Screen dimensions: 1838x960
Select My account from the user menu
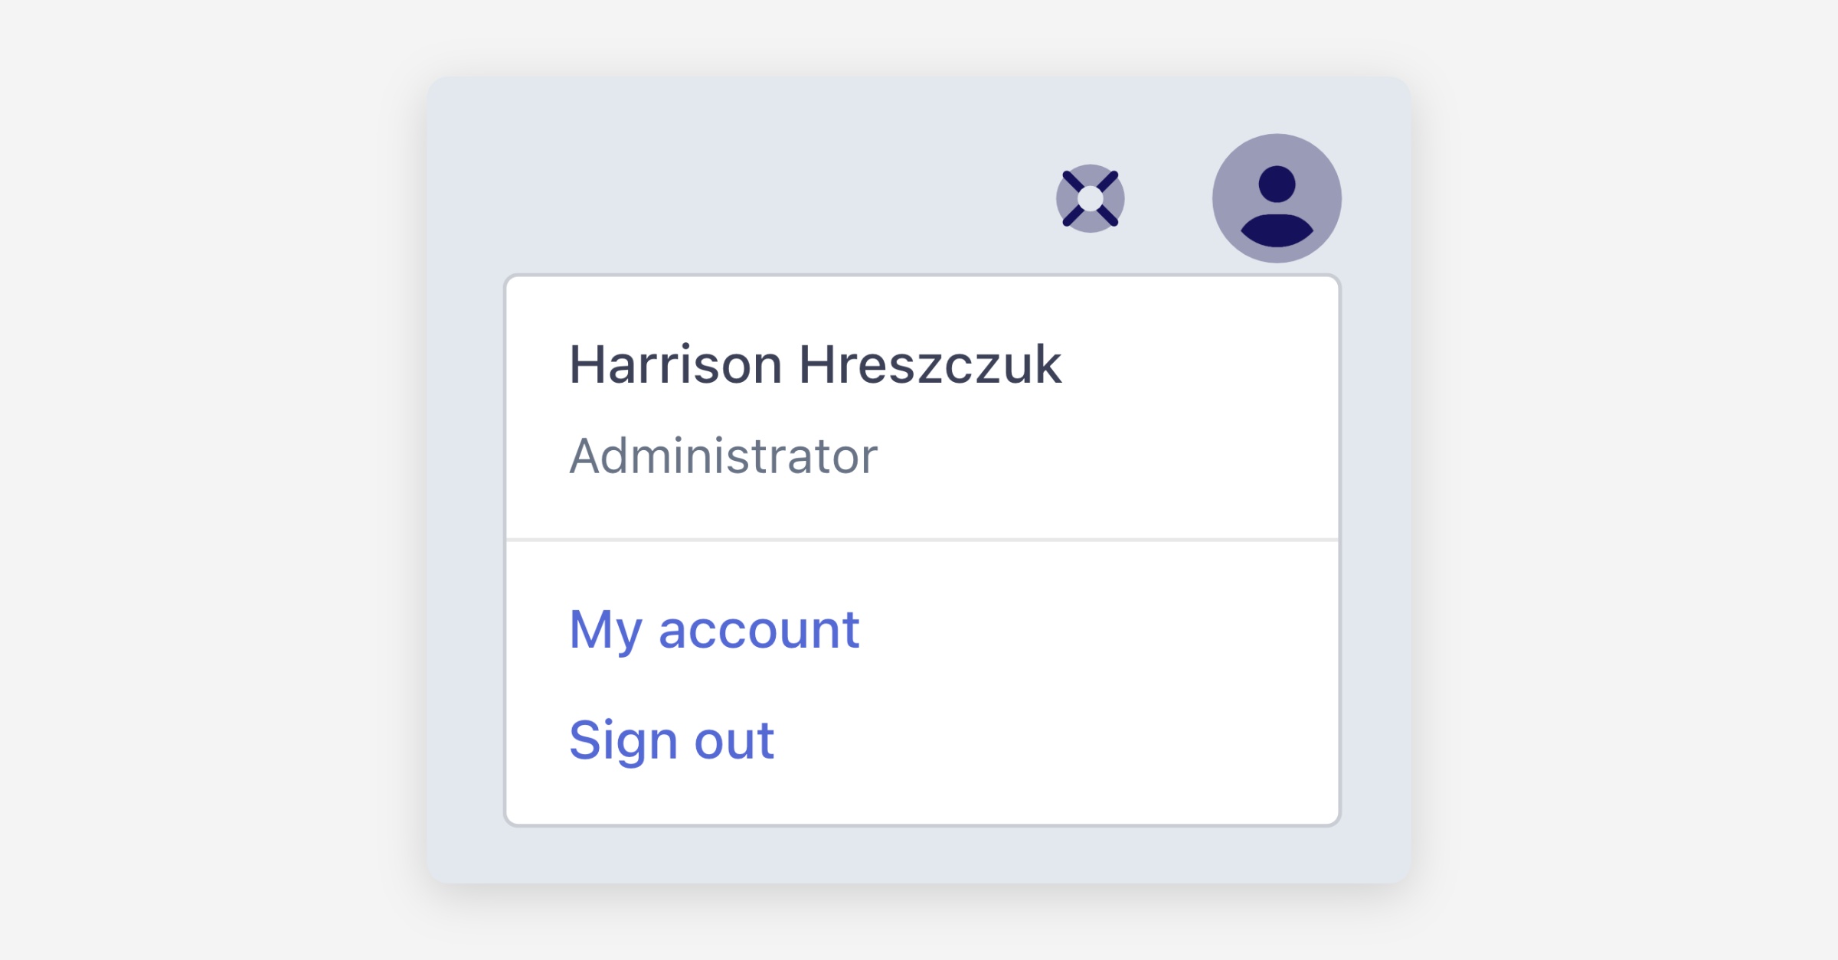(714, 630)
